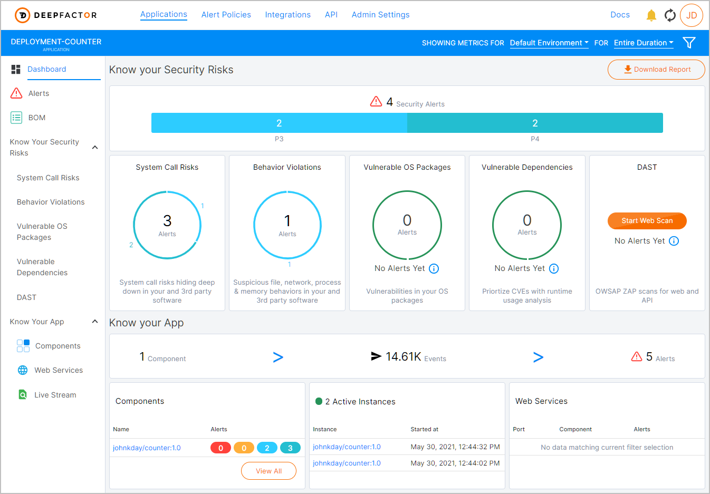This screenshot has width=710, height=494.
Task: Click the Events play arrow icon
Action: (376, 356)
